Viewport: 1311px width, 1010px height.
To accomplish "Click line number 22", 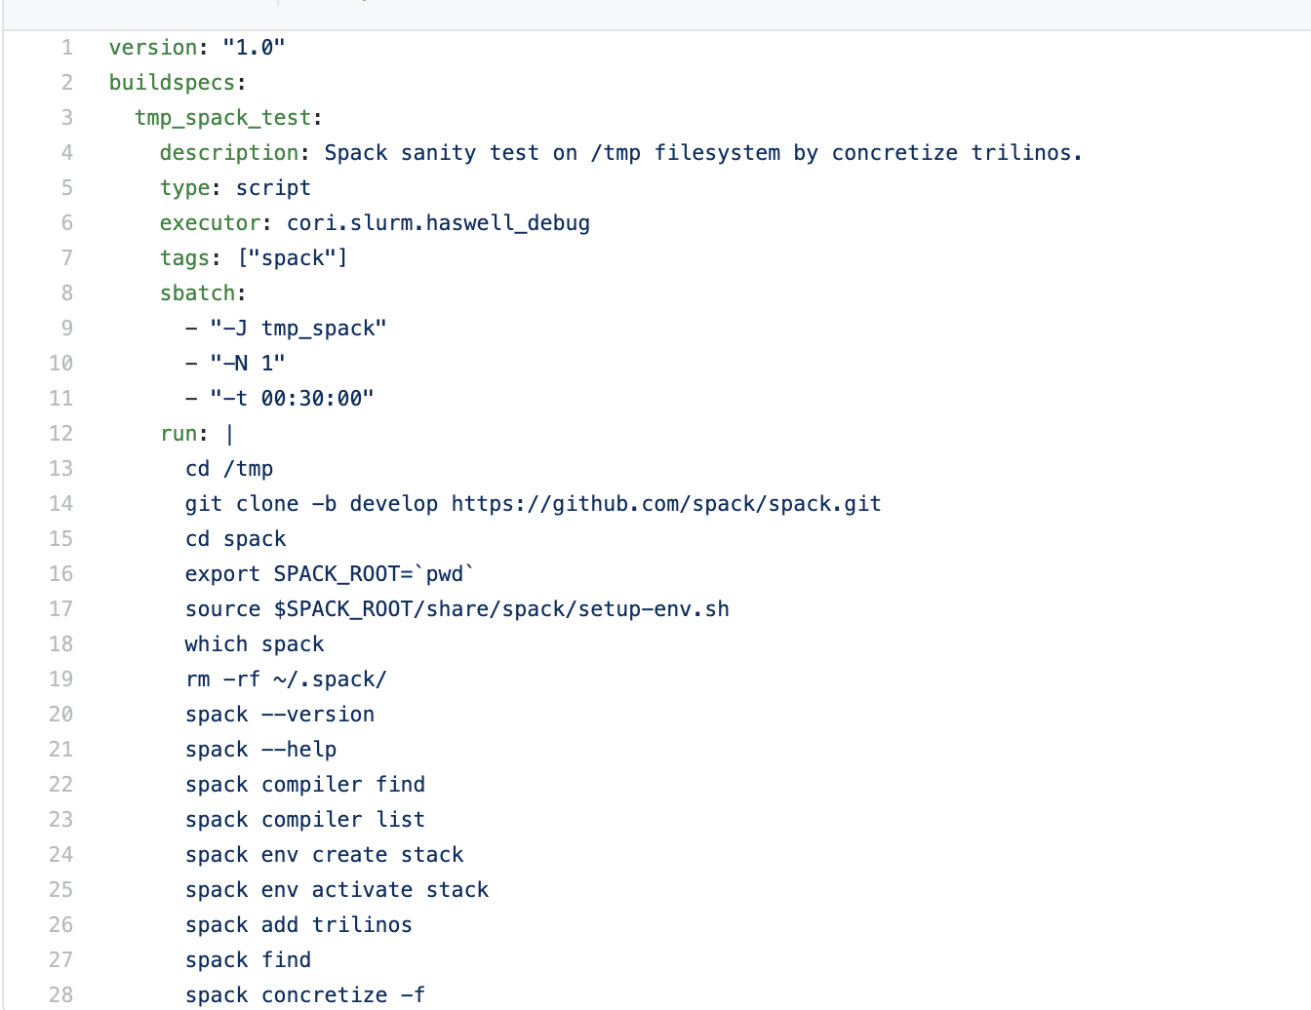I will click(x=61, y=784).
